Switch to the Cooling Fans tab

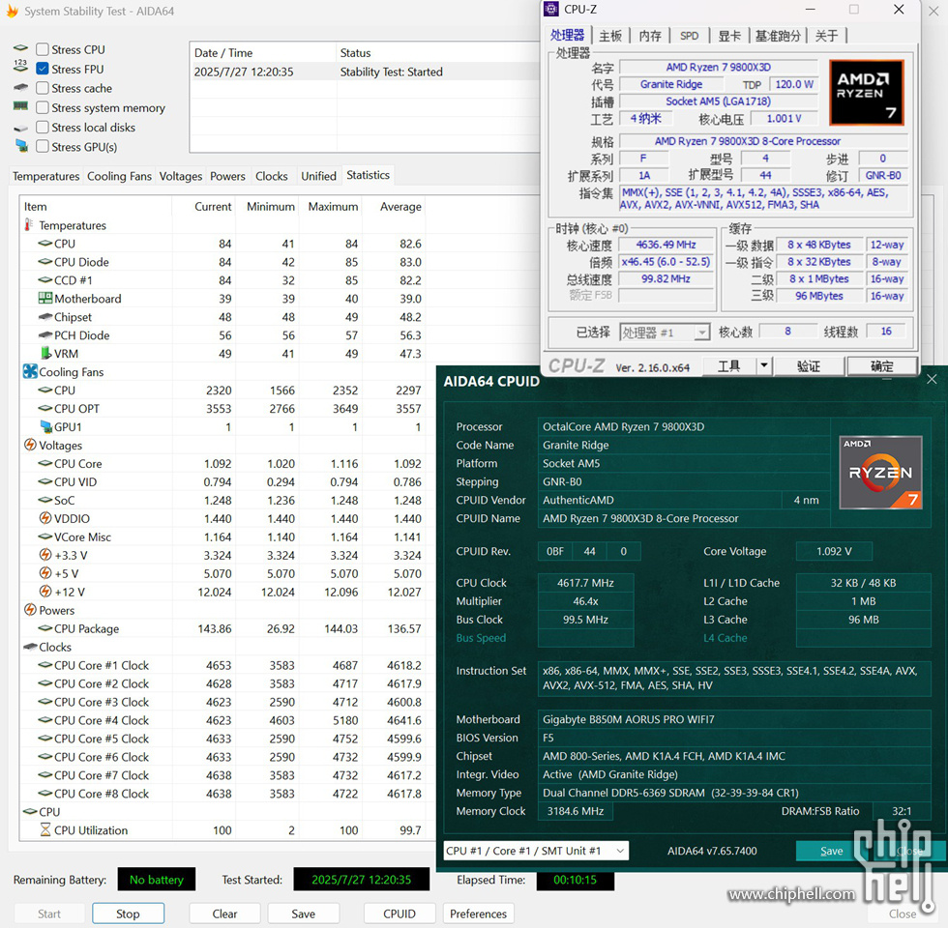point(119,176)
